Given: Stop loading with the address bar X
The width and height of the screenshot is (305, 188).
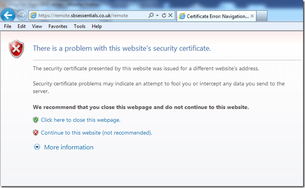Looking at the screenshot, I should coord(170,15).
